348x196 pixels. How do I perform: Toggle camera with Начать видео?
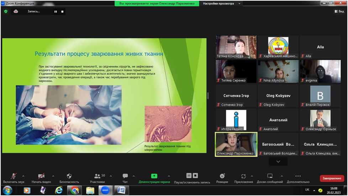coord(41,178)
